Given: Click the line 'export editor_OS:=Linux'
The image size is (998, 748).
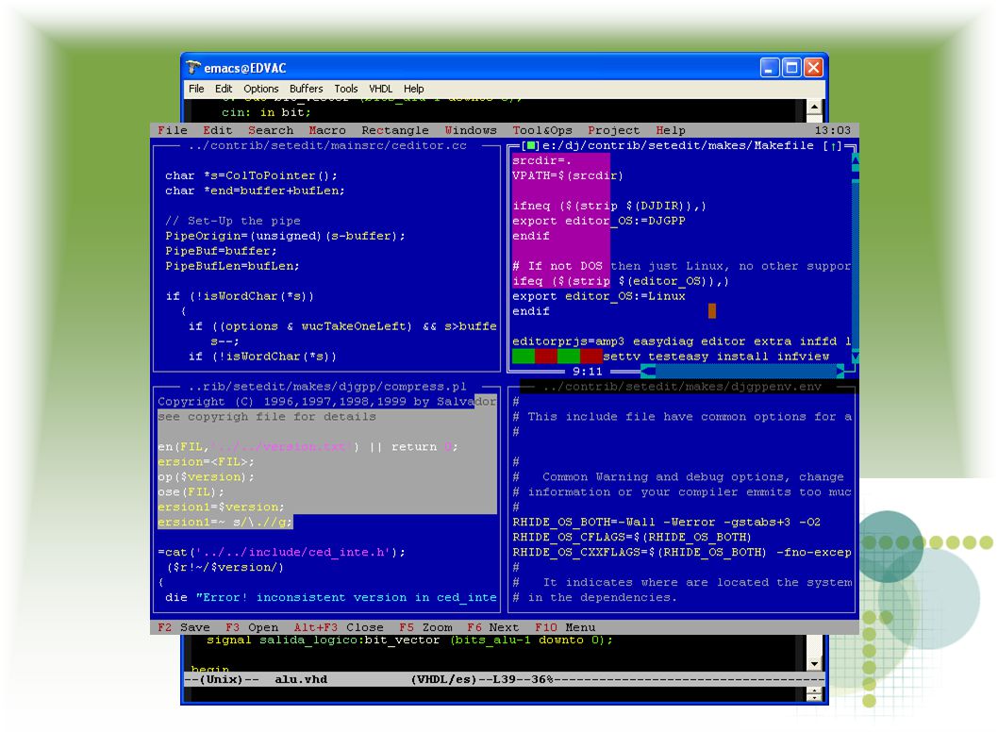Looking at the screenshot, I should pyautogui.click(x=599, y=296).
